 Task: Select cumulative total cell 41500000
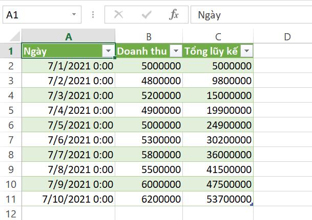pyautogui.click(x=218, y=169)
